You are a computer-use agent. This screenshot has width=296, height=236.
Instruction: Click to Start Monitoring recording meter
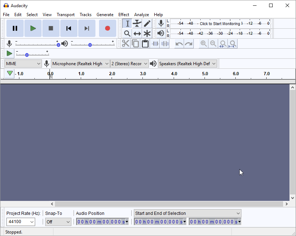tap(220, 24)
